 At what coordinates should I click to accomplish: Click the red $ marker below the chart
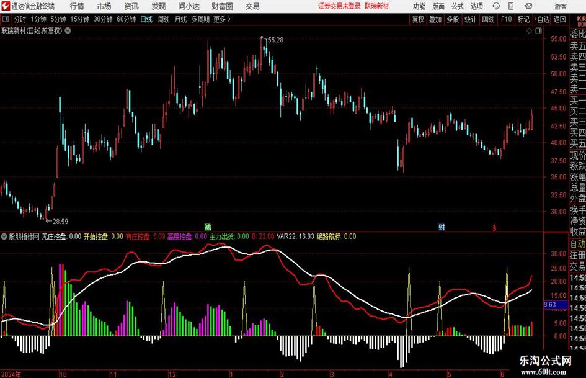[494, 227]
